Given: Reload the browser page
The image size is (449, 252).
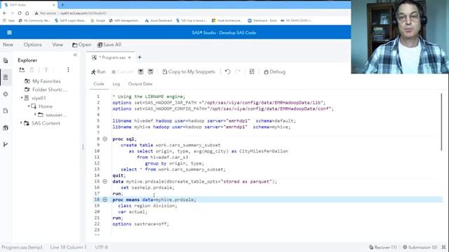Looking at the screenshot, I should pyautogui.click(x=20, y=13).
